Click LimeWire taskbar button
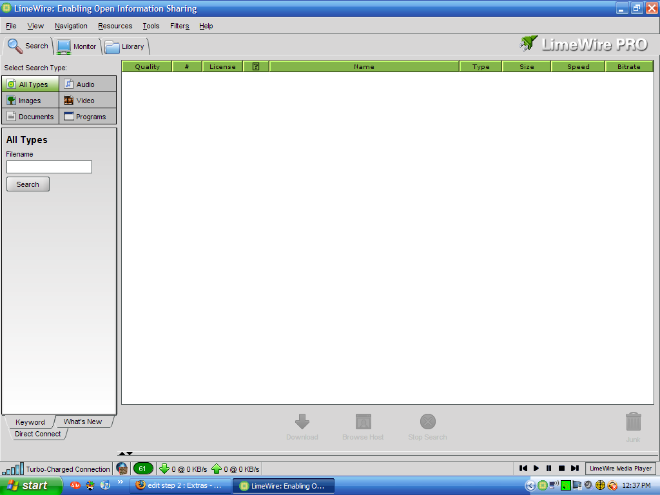This screenshot has width=660, height=495. (284, 486)
